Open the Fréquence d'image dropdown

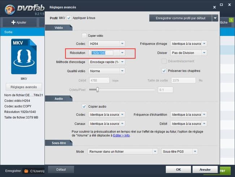204,44
